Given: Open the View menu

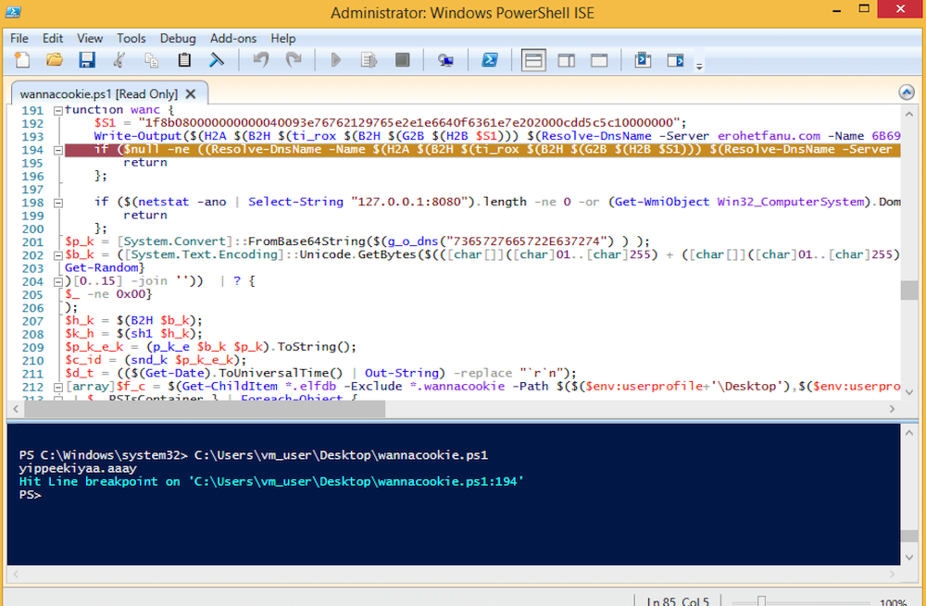Looking at the screenshot, I should point(90,38).
